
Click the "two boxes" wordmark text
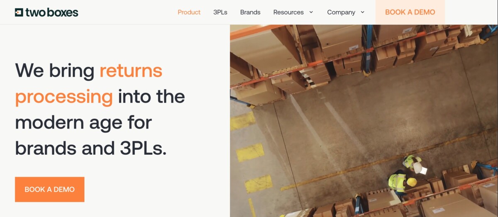[x=52, y=12]
